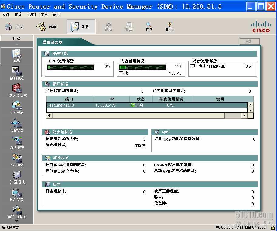The height and width of the screenshot is (231, 277).
Task: Click interface table scroll up arrow
Action: (x=250, y=105)
